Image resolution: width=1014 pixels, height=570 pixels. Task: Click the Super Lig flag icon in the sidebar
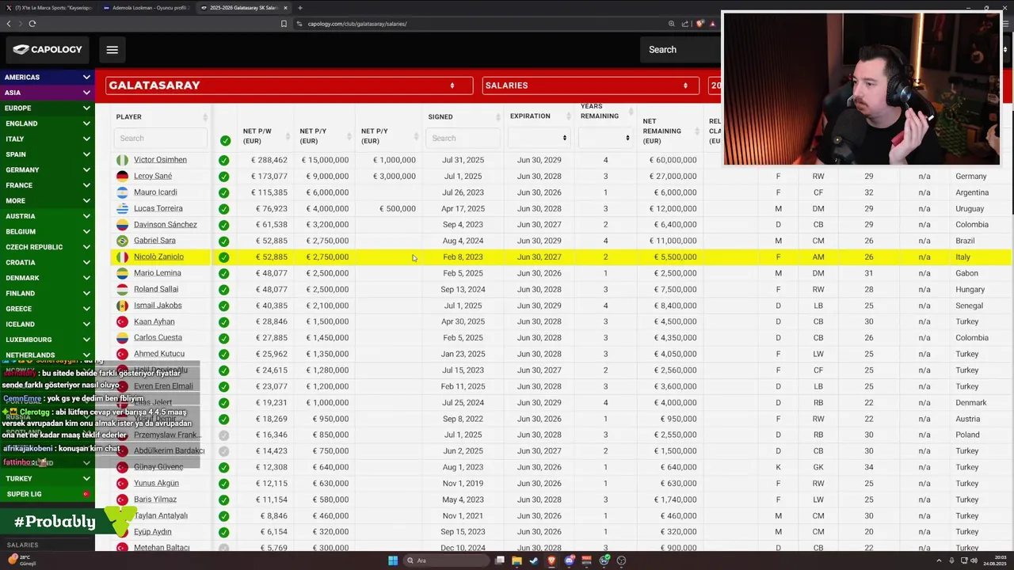(x=87, y=494)
